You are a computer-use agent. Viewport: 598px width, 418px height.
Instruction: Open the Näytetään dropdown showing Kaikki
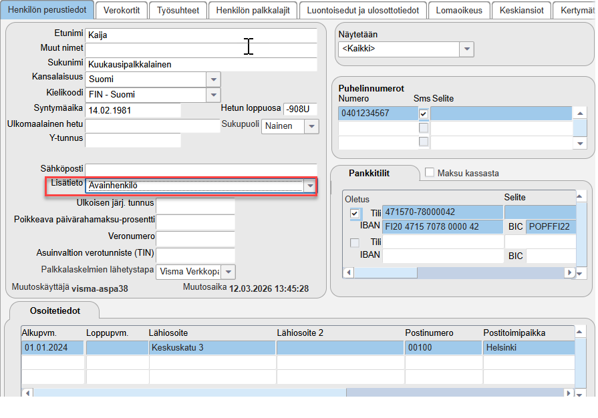tap(466, 49)
